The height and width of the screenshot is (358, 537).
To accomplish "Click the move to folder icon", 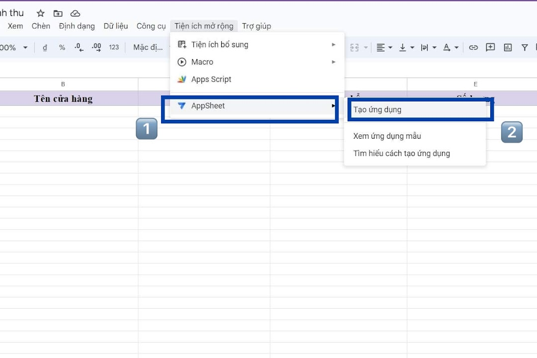I will (58, 13).
